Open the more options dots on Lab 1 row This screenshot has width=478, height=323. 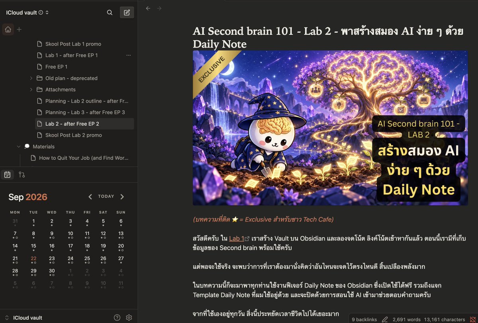128,55
